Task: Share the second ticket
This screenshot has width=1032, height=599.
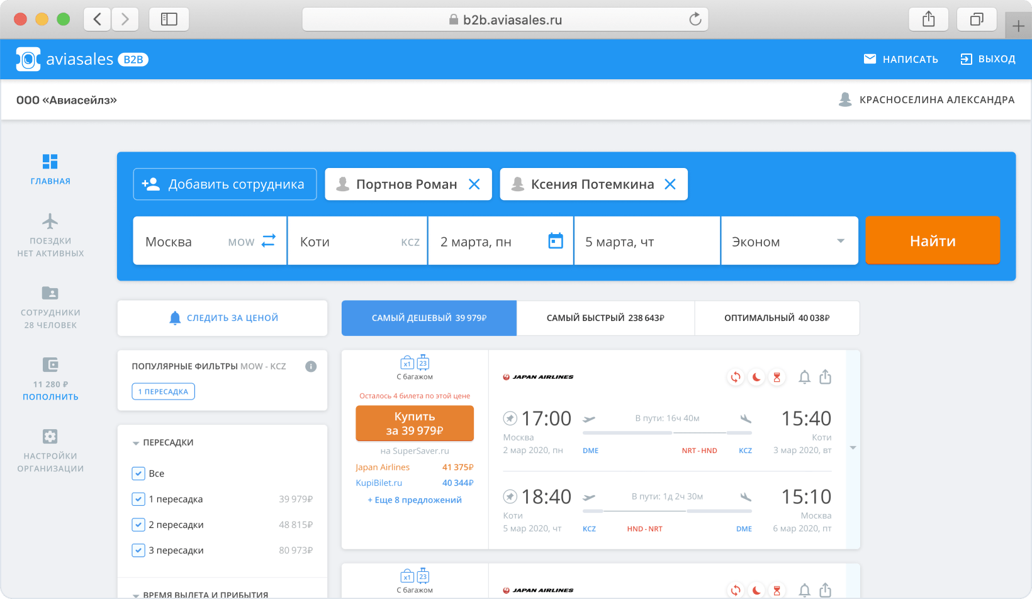Action: [826, 590]
